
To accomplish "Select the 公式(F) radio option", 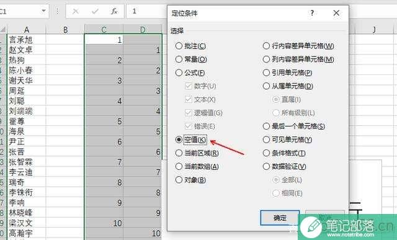I will coord(190,73).
